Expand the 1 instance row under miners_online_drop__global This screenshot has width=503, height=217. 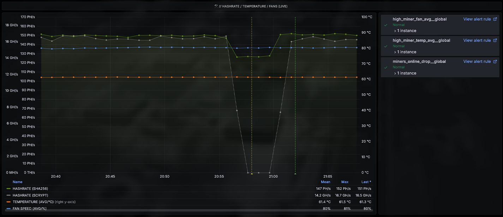pyautogui.click(x=405, y=73)
